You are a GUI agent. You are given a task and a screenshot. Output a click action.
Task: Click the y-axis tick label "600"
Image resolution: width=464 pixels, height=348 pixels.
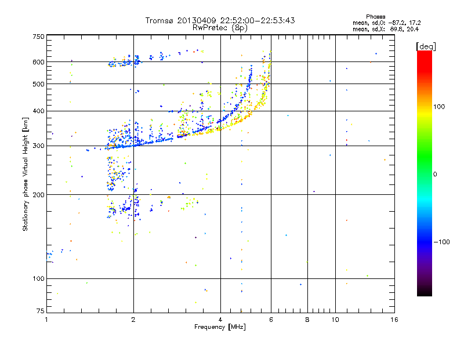(x=38, y=62)
